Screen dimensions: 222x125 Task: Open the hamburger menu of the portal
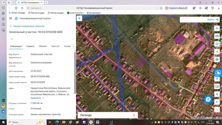pyautogui.click(x=11, y=18)
